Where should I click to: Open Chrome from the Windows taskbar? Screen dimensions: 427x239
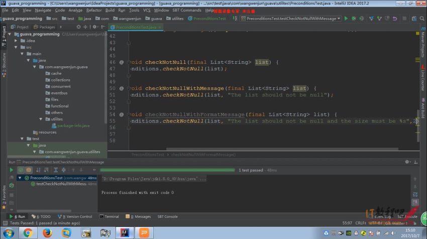click(x=28, y=233)
